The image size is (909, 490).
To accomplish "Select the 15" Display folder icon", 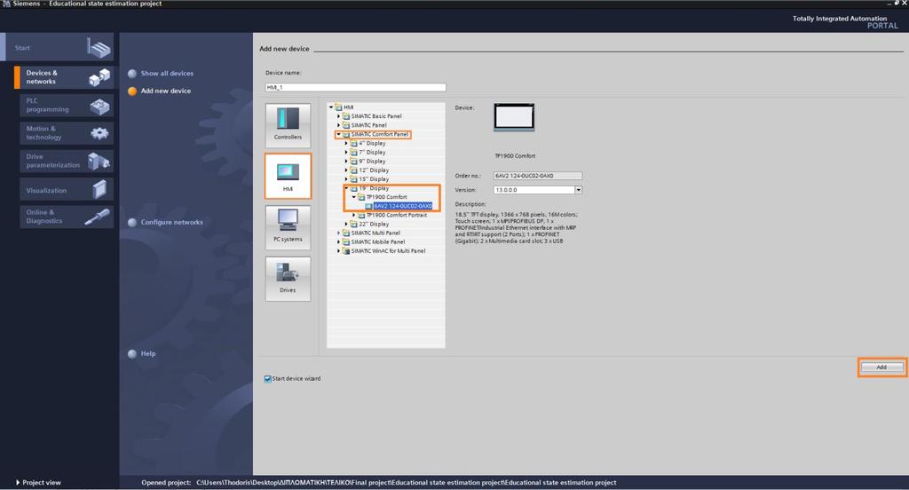I will (353, 179).
